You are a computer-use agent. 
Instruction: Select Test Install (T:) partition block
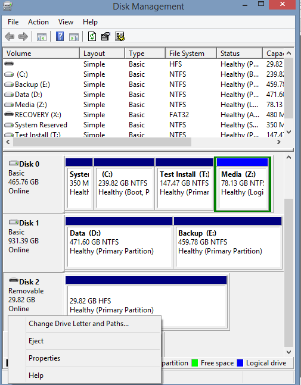pyautogui.click(x=184, y=184)
